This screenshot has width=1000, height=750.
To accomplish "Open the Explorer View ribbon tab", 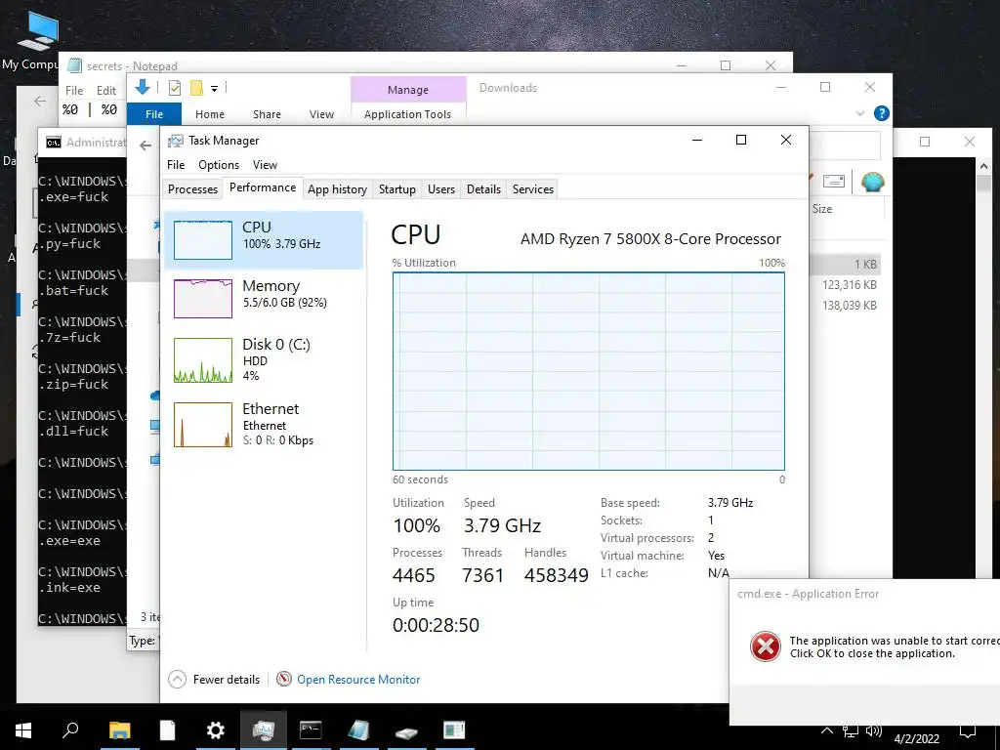I will pos(321,114).
